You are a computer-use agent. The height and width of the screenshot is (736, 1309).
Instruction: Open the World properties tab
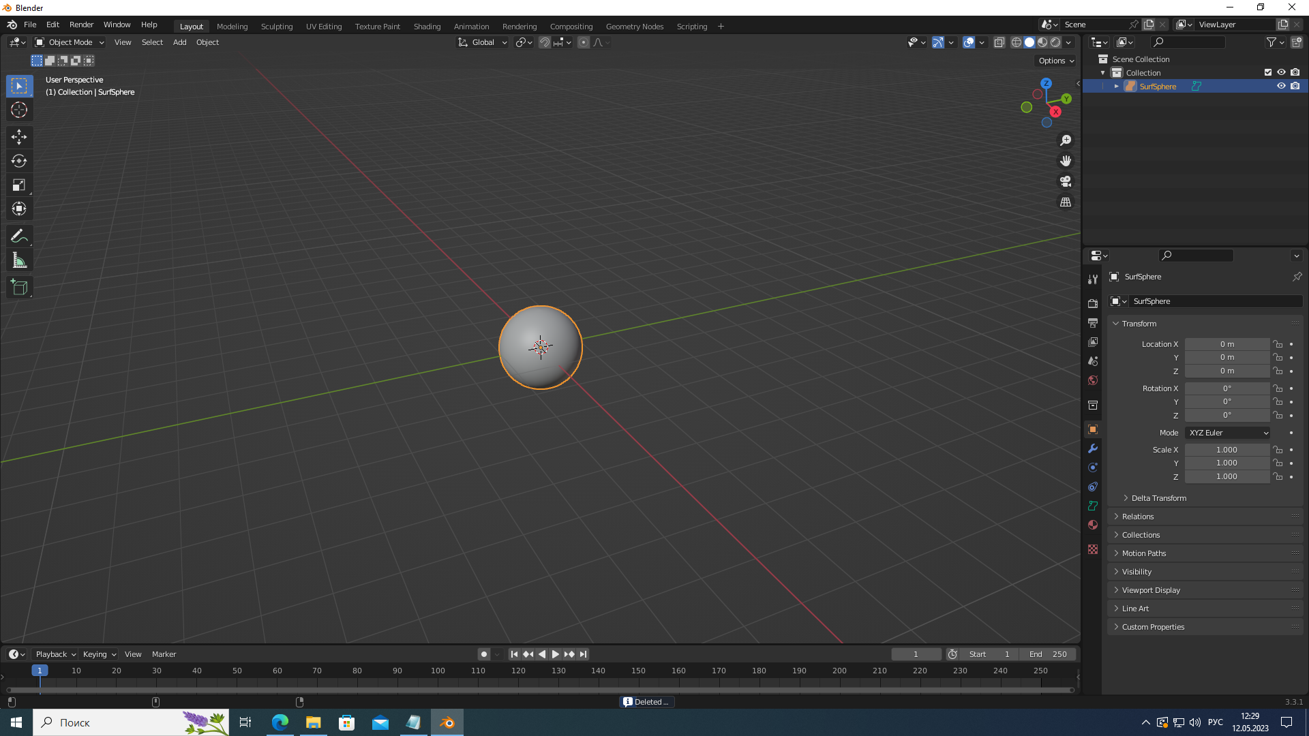point(1093,380)
